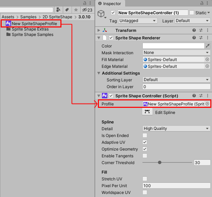Enable the Is Open Ended checkbox

(145, 136)
